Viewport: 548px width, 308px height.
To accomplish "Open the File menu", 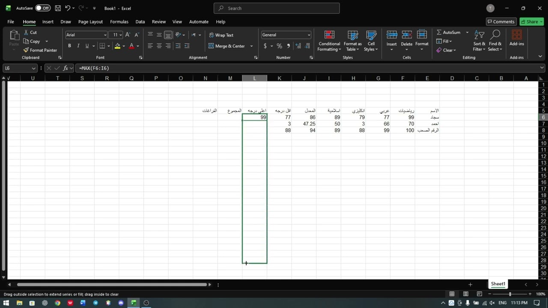I will [x=11, y=22].
